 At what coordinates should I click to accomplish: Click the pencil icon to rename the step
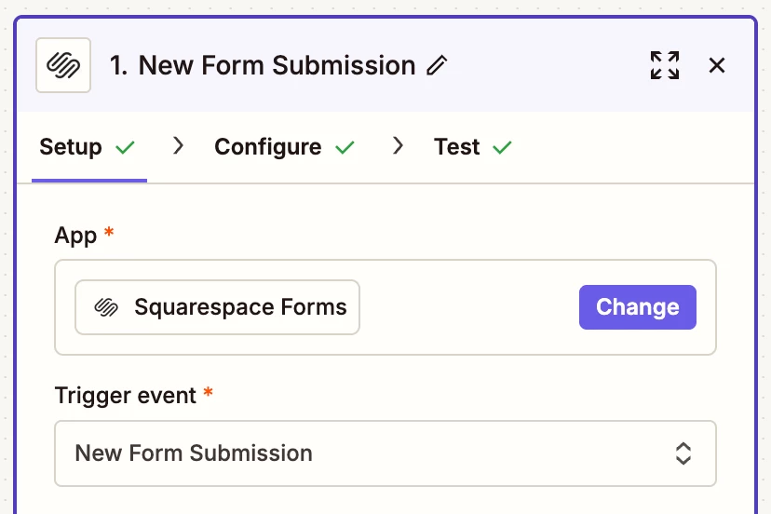(x=437, y=65)
